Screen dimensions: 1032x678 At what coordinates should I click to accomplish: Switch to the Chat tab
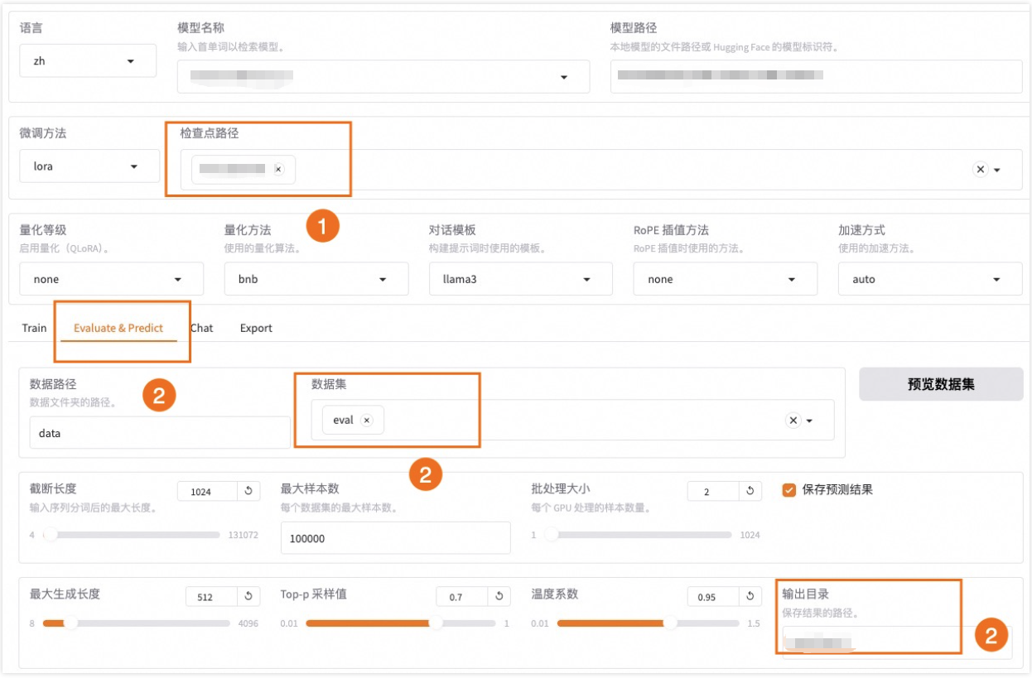pos(201,328)
